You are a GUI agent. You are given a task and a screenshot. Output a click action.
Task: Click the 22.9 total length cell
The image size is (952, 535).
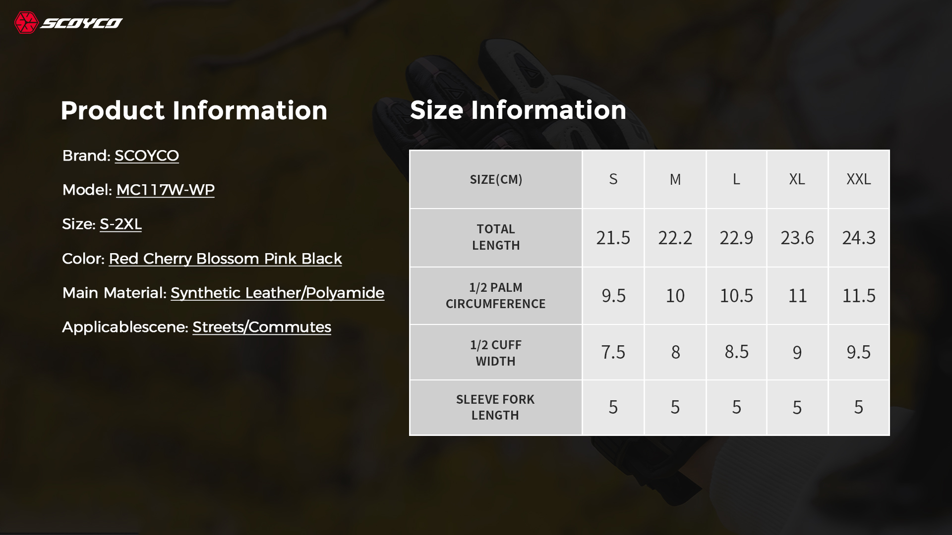point(736,238)
